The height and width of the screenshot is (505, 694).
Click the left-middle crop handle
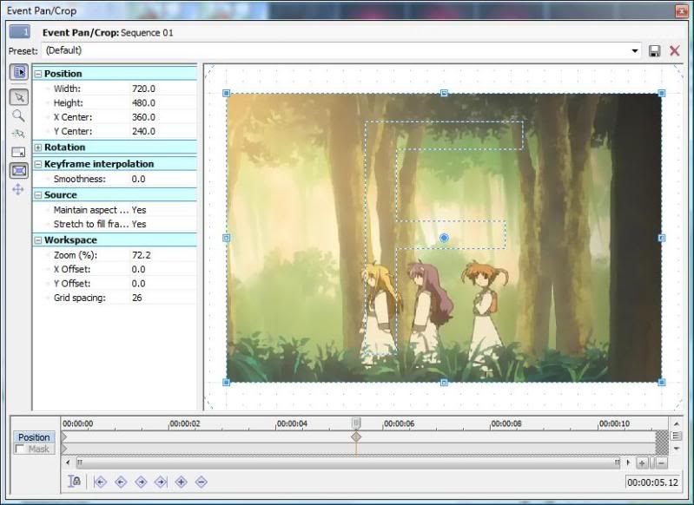(226, 238)
